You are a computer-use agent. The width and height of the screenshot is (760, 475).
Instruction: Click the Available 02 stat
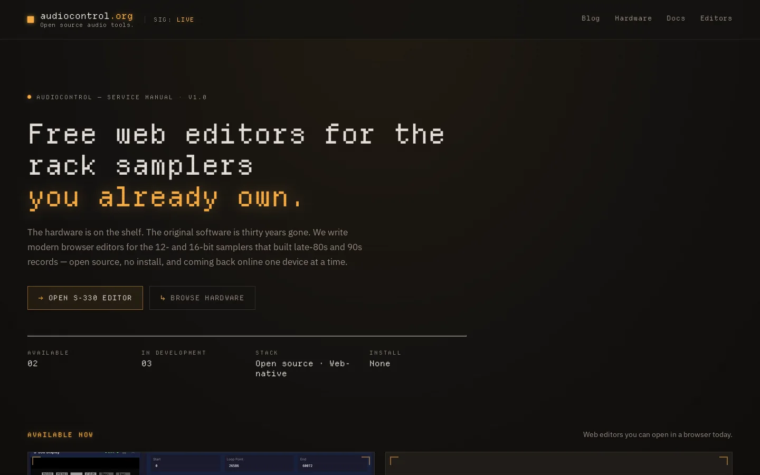[48, 358]
